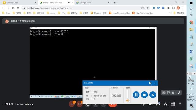Adjust the recorder audio level bar

tap(128, 94)
